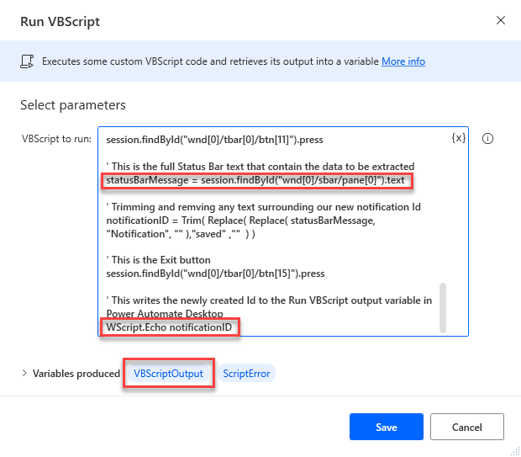Screen dimensions: 521x457
Task: Click the notificationID = Trim( Replace line
Action: click(240, 221)
